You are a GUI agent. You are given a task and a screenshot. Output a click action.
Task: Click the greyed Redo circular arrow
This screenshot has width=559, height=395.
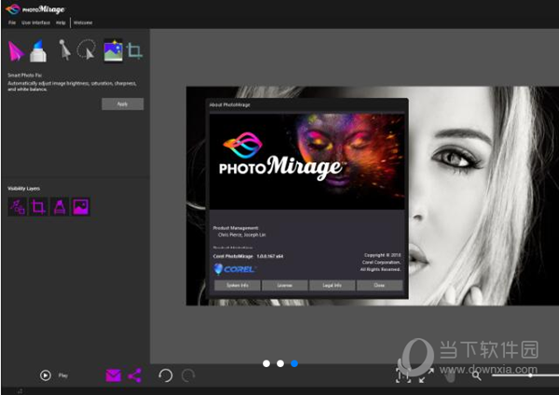pos(188,375)
